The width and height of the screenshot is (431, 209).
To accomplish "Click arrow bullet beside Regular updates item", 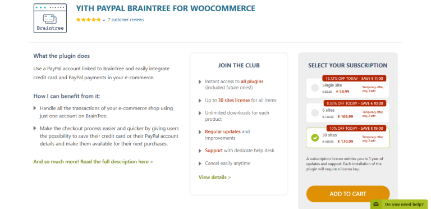I will coord(200,131).
